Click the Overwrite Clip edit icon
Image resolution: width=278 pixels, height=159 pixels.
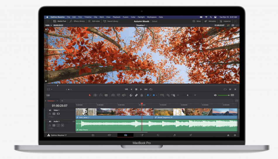click(119, 95)
